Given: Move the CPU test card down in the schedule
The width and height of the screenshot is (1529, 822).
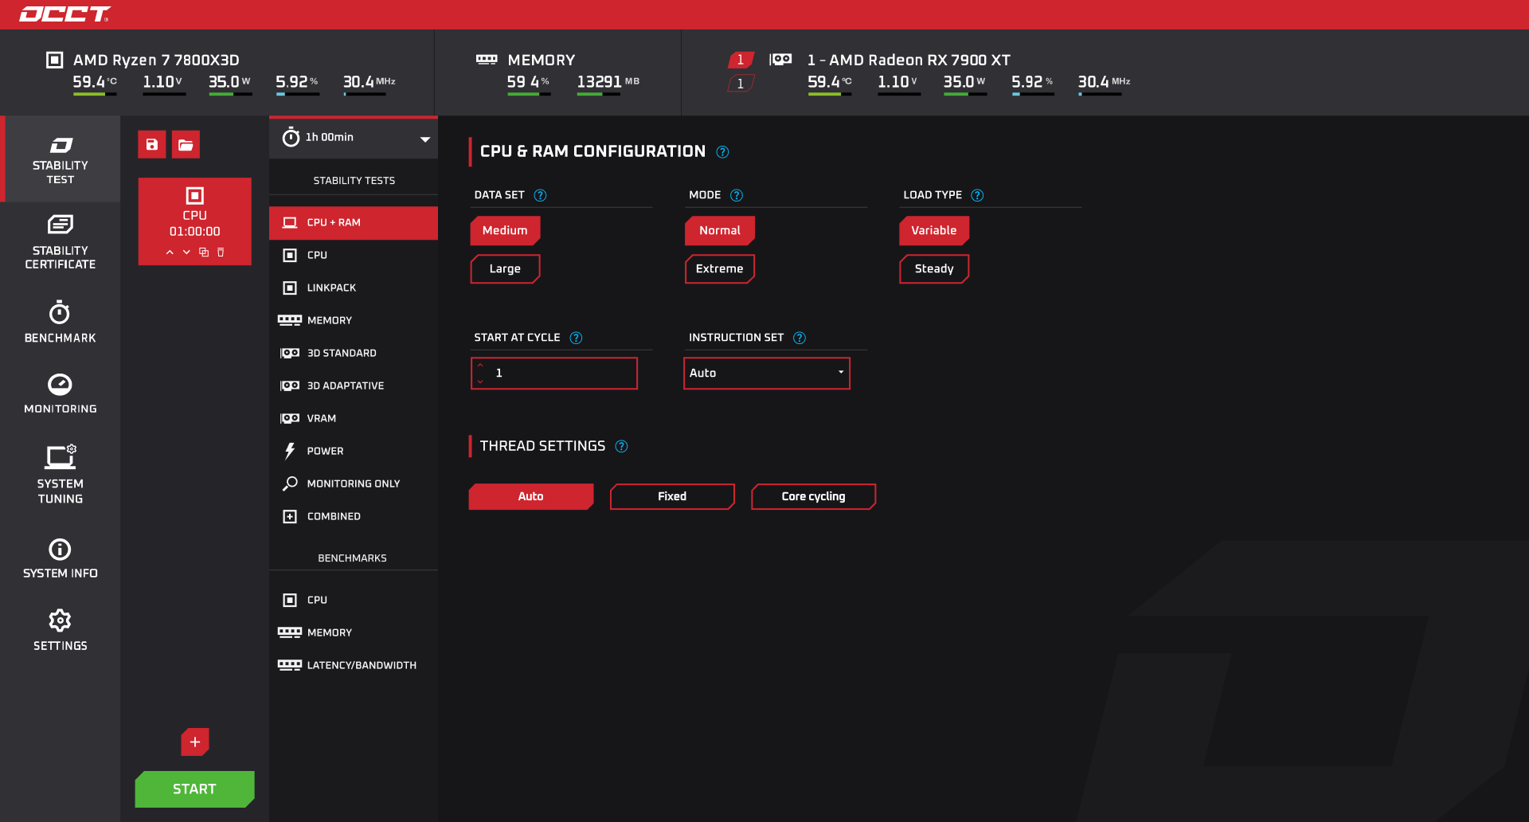Looking at the screenshot, I should tap(186, 252).
